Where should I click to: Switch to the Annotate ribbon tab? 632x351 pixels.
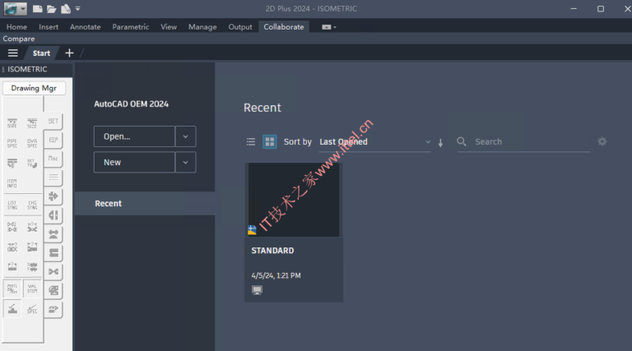tap(86, 26)
